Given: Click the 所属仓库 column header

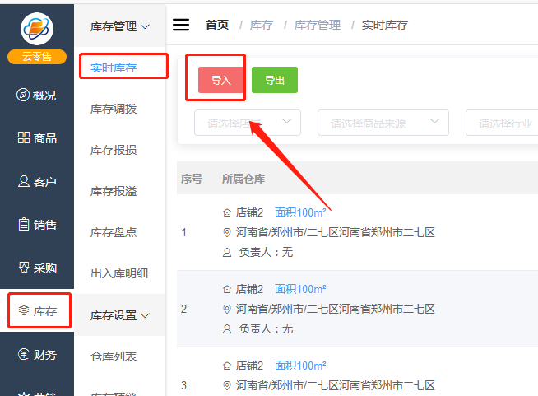Looking at the screenshot, I should pyautogui.click(x=243, y=179).
